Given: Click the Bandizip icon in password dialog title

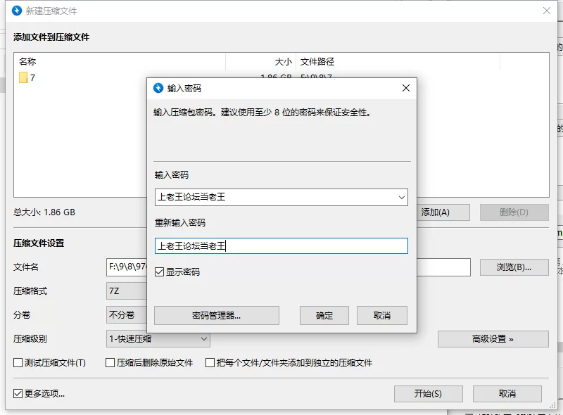Looking at the screenshot, I should coord(158,88).
